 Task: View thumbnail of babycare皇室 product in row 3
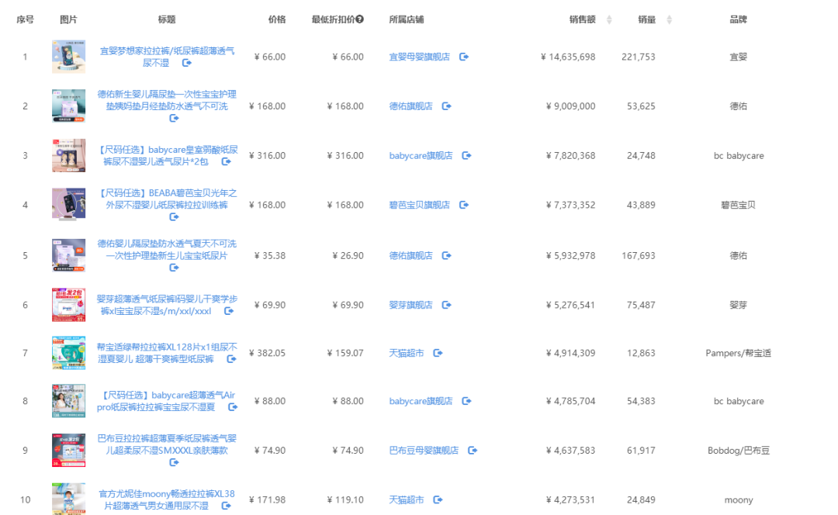[x=68, y=155]
